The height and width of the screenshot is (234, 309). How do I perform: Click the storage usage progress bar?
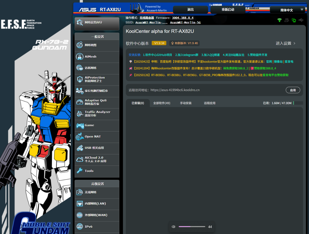point(298,103)
